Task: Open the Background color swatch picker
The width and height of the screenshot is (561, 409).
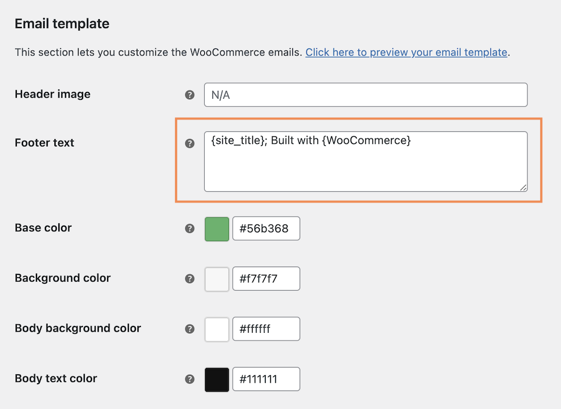Action: click(217, 278)
